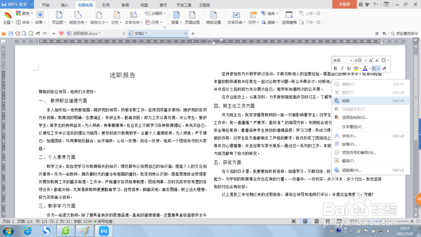Click the Redo arrow icon
The image size is (421, 237).
[x=45, y=34]
